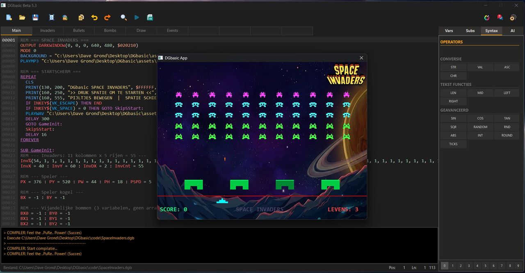Insert the COS function

point(480,118)
